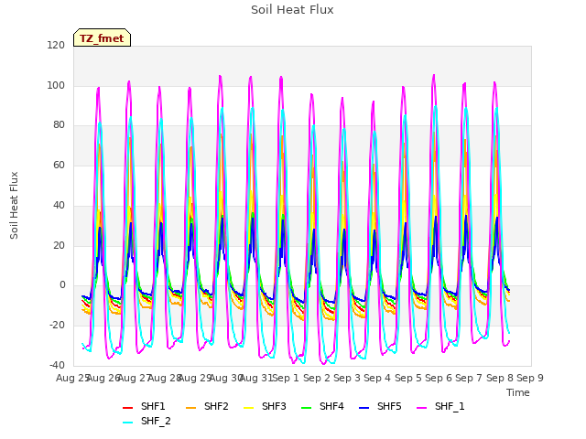586x439 pixels.
Task: Click the Time axis label
Action: 518,392
